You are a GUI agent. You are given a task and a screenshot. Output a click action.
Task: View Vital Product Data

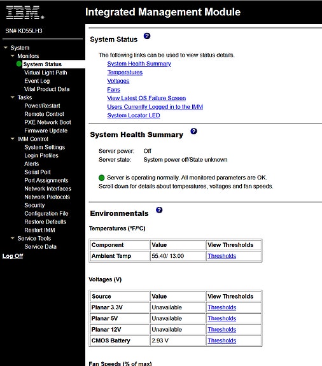coord(47,89)
